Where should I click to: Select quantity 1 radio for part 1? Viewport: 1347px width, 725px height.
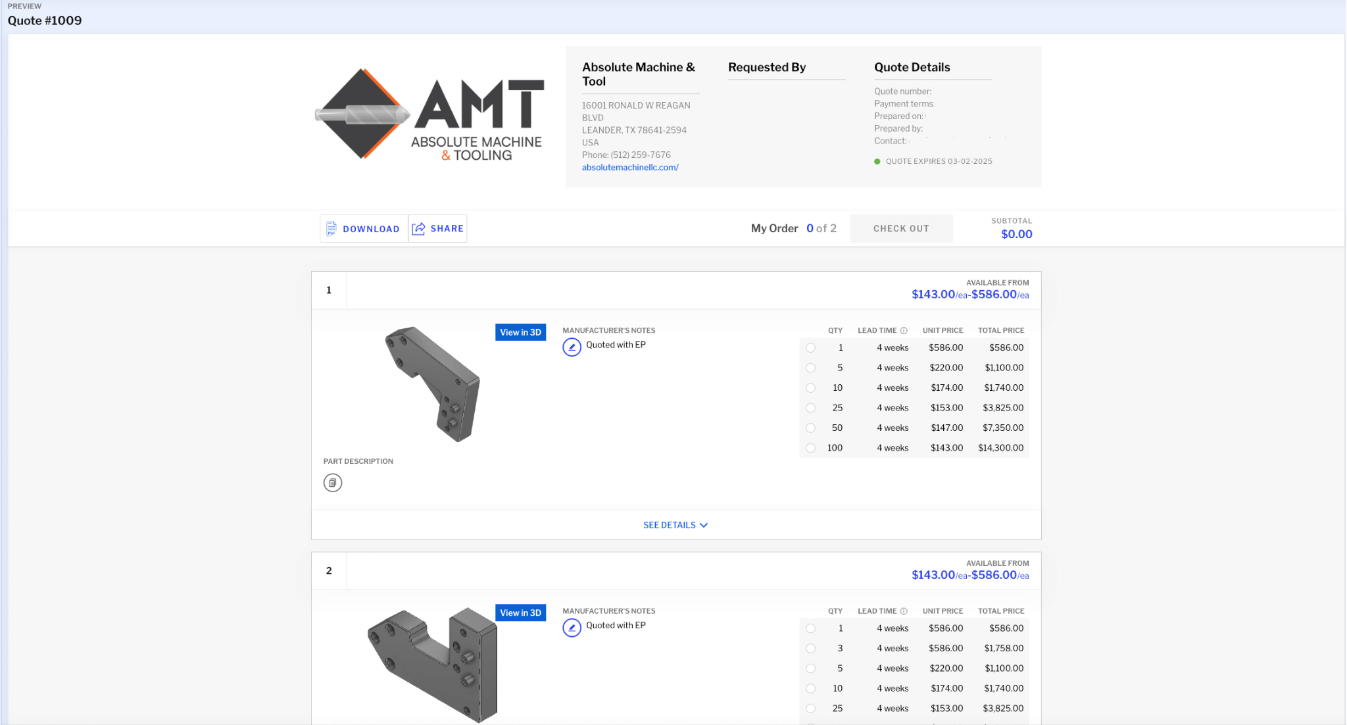(810, 348)
